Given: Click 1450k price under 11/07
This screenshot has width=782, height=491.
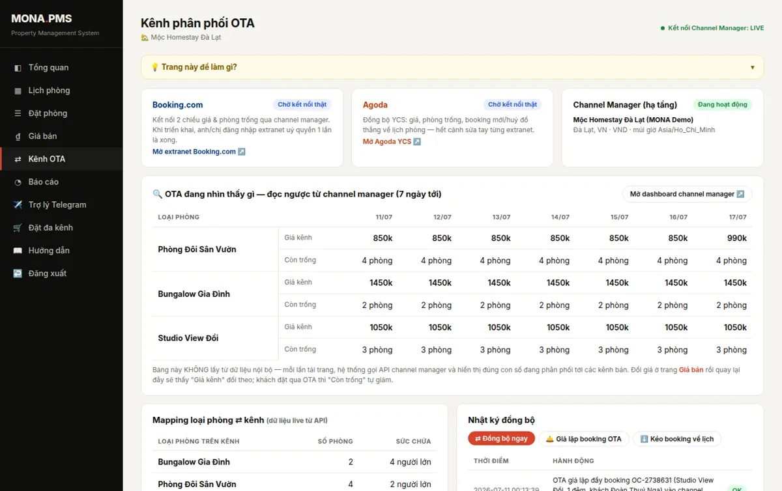Looking at the screenshot, I should pos(381,283).
